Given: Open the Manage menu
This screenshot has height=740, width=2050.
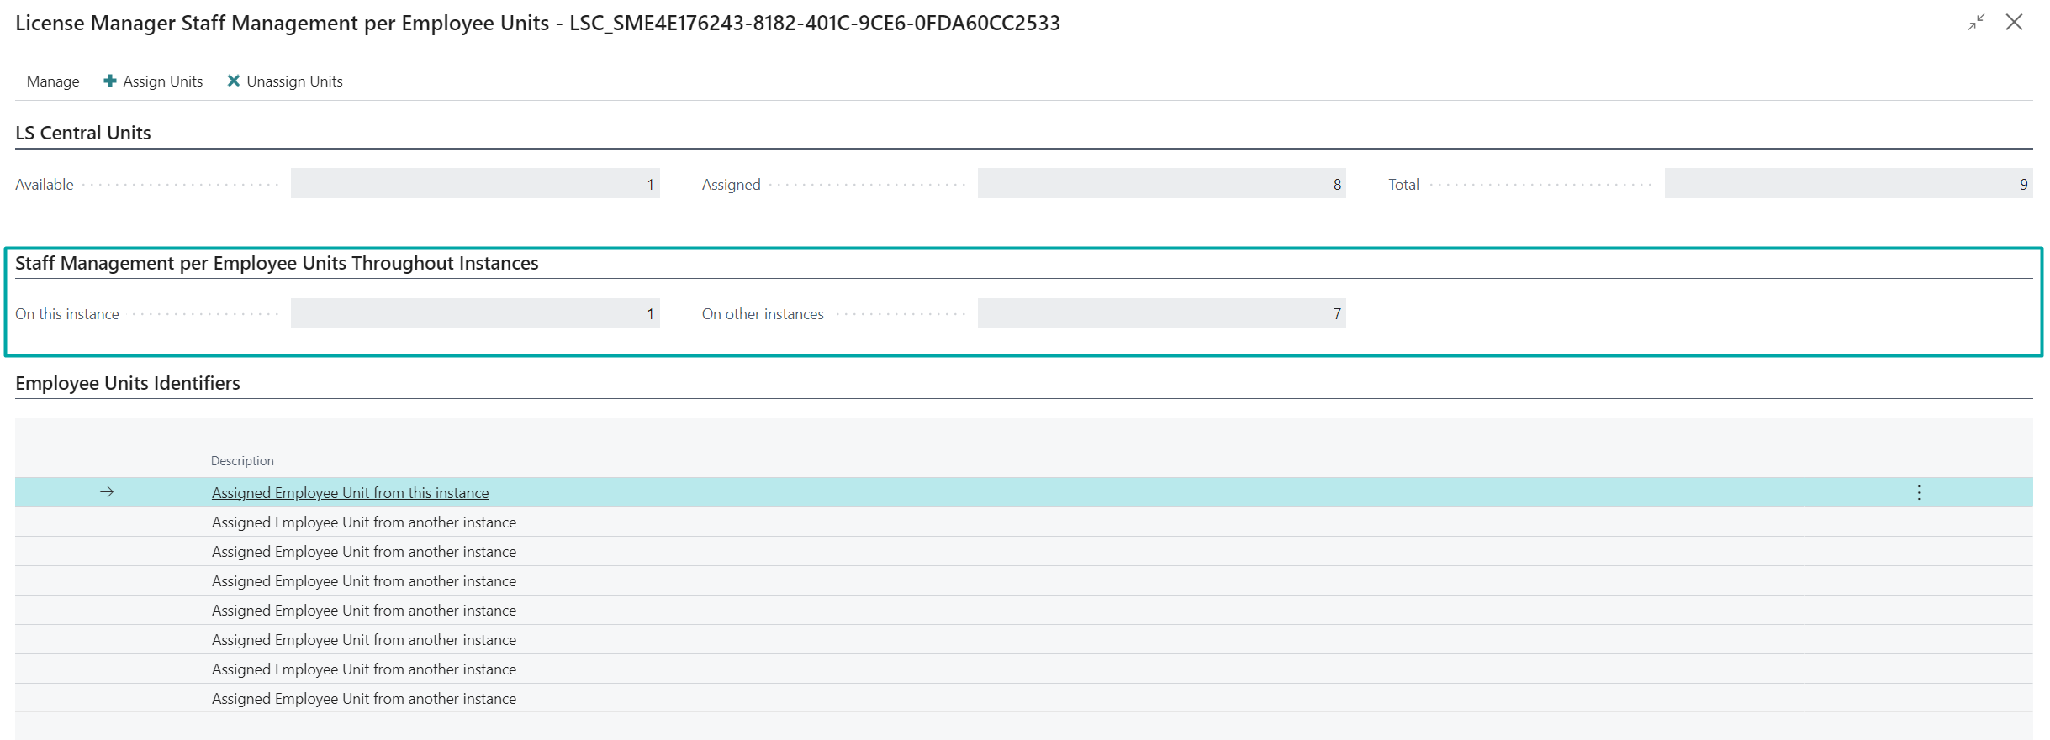Looking at the screenshot, I should click(x=53, y=81).
